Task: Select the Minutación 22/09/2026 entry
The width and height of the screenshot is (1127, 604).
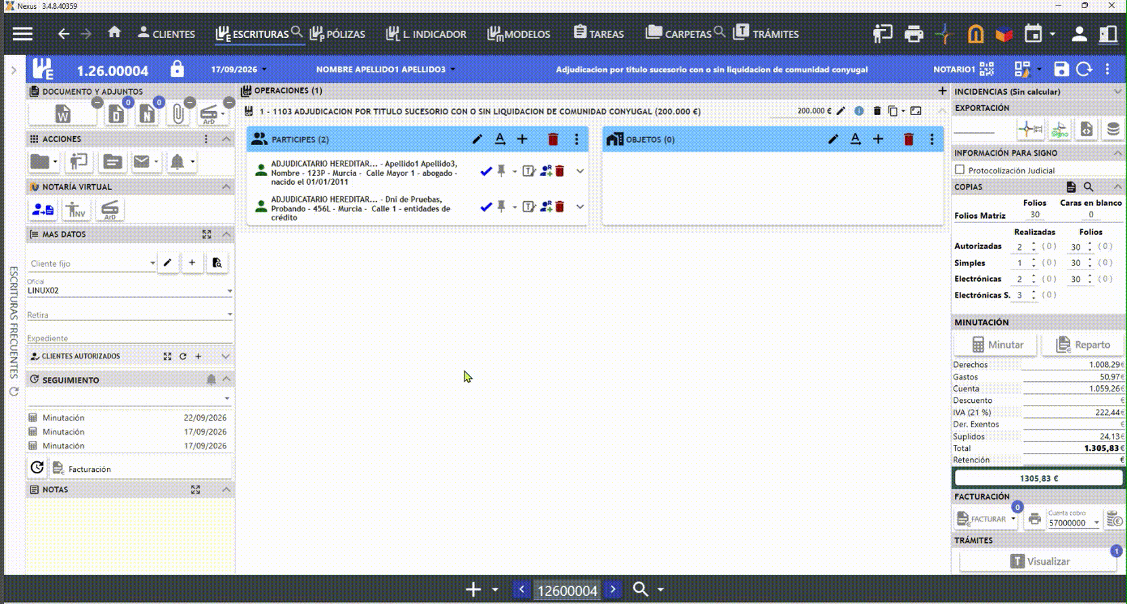Action: pyautogui.click(x=128, y=418)
